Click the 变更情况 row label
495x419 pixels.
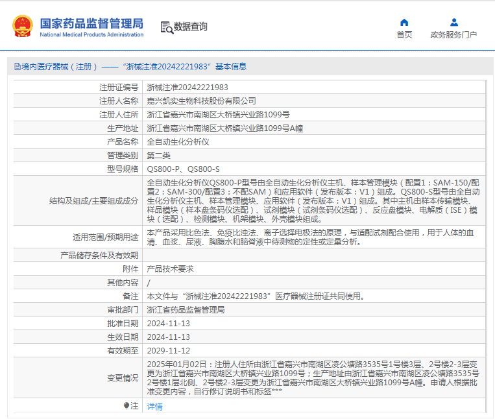(123, 377)
